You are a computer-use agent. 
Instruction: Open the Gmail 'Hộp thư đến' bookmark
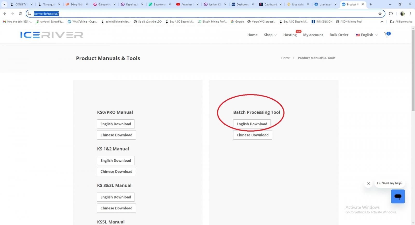tap(17, 22)
